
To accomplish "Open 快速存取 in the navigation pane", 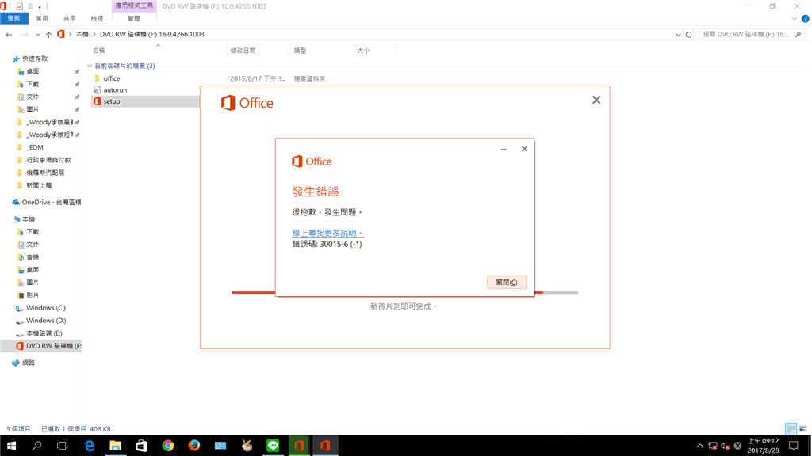I will [x=34, y=59].
